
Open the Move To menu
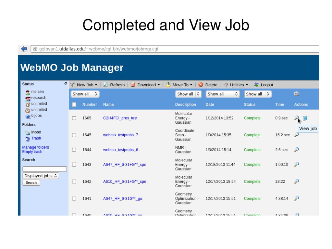point(182,85)
